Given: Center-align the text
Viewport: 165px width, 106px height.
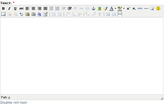Looking at the screenshot, I should [33, 8].
